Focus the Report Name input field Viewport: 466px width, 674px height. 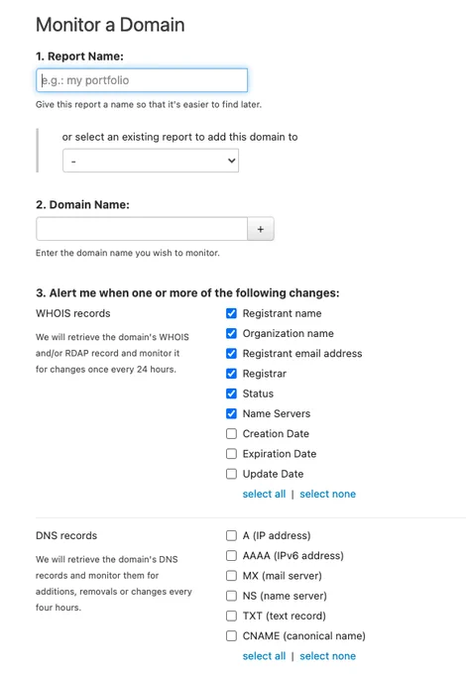142,80
